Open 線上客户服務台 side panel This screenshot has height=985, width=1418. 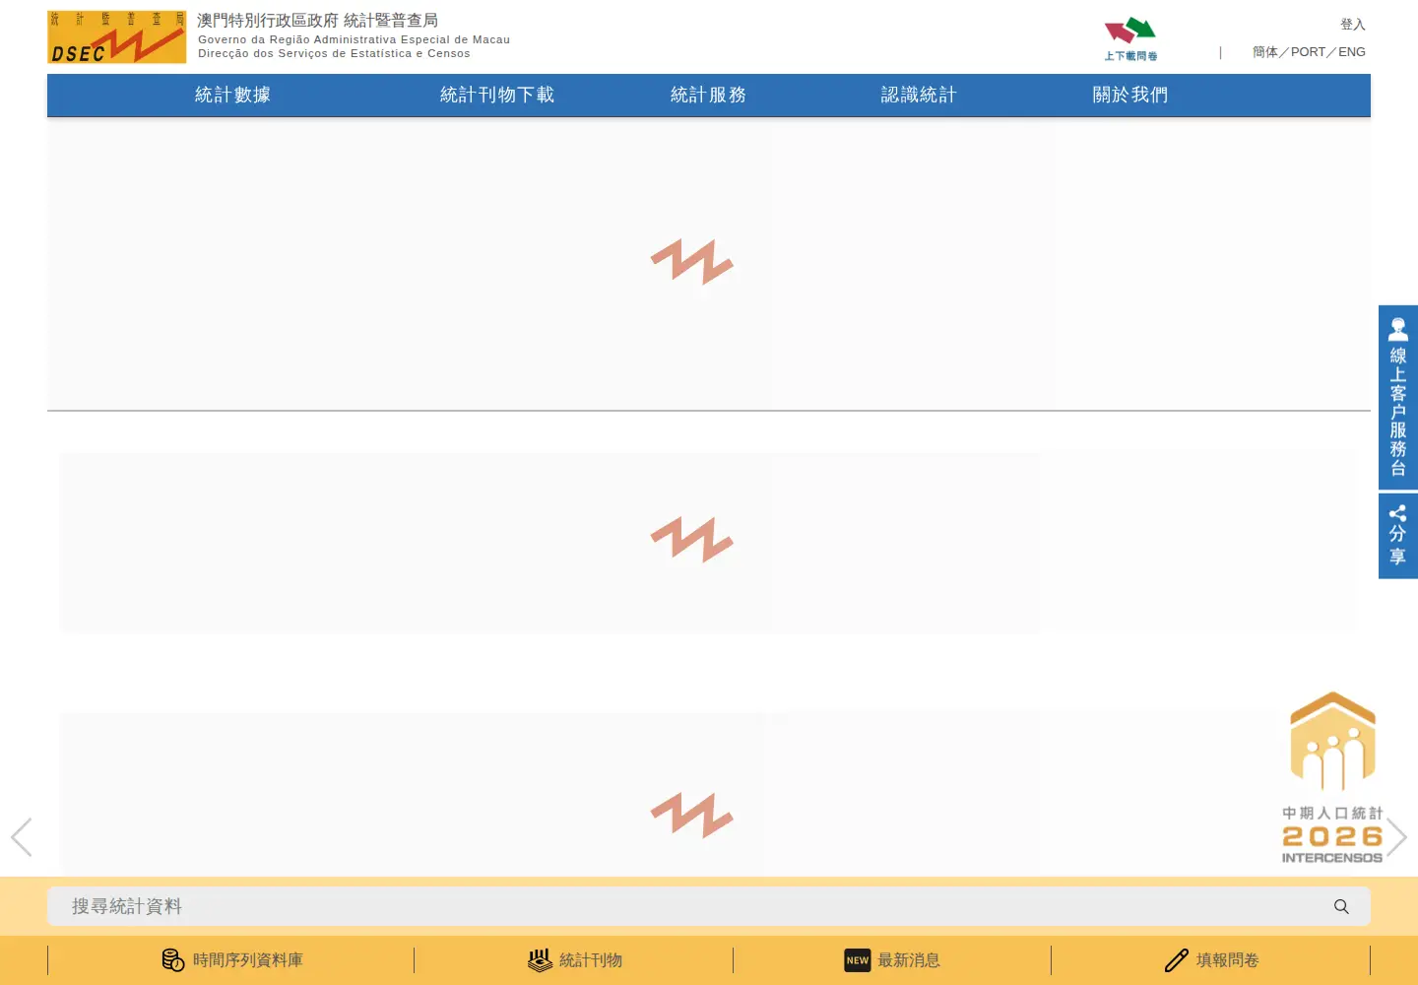point(1398,397)
